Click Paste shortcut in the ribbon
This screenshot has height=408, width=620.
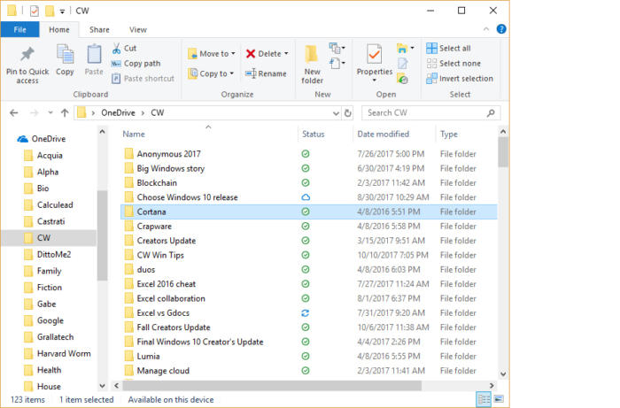tap(143, 79)
